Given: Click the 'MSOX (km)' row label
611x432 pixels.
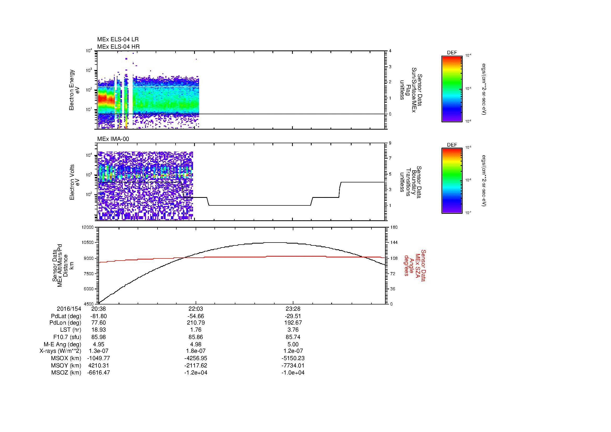Looking at the screenshot, I should point(66,359).
